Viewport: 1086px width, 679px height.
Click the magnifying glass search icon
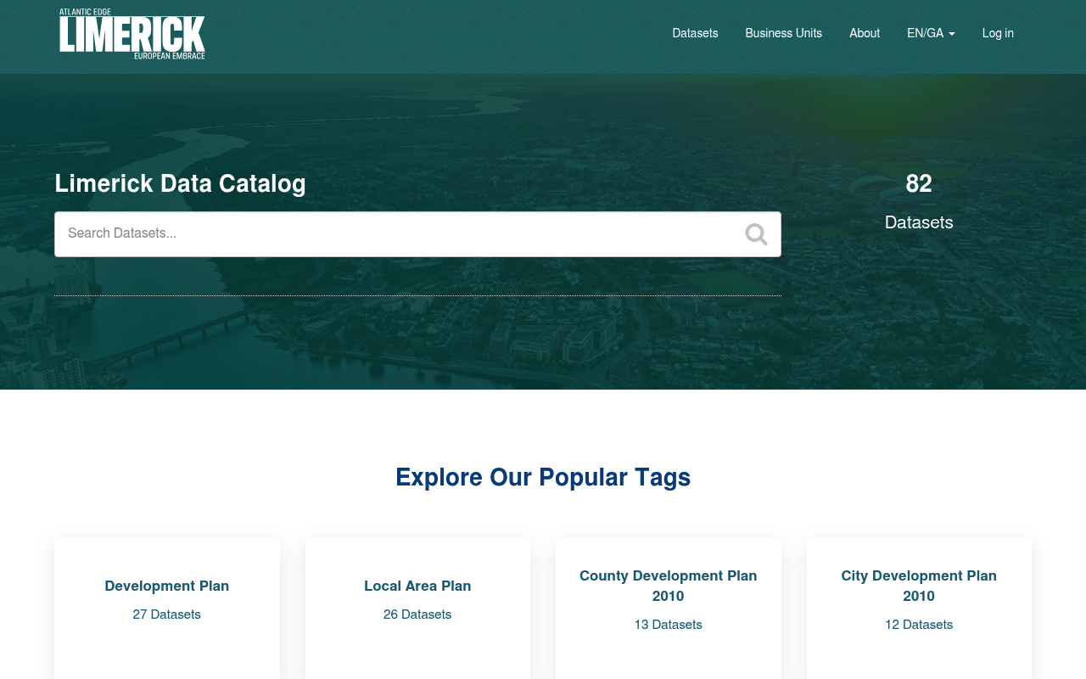click(756, 234)
